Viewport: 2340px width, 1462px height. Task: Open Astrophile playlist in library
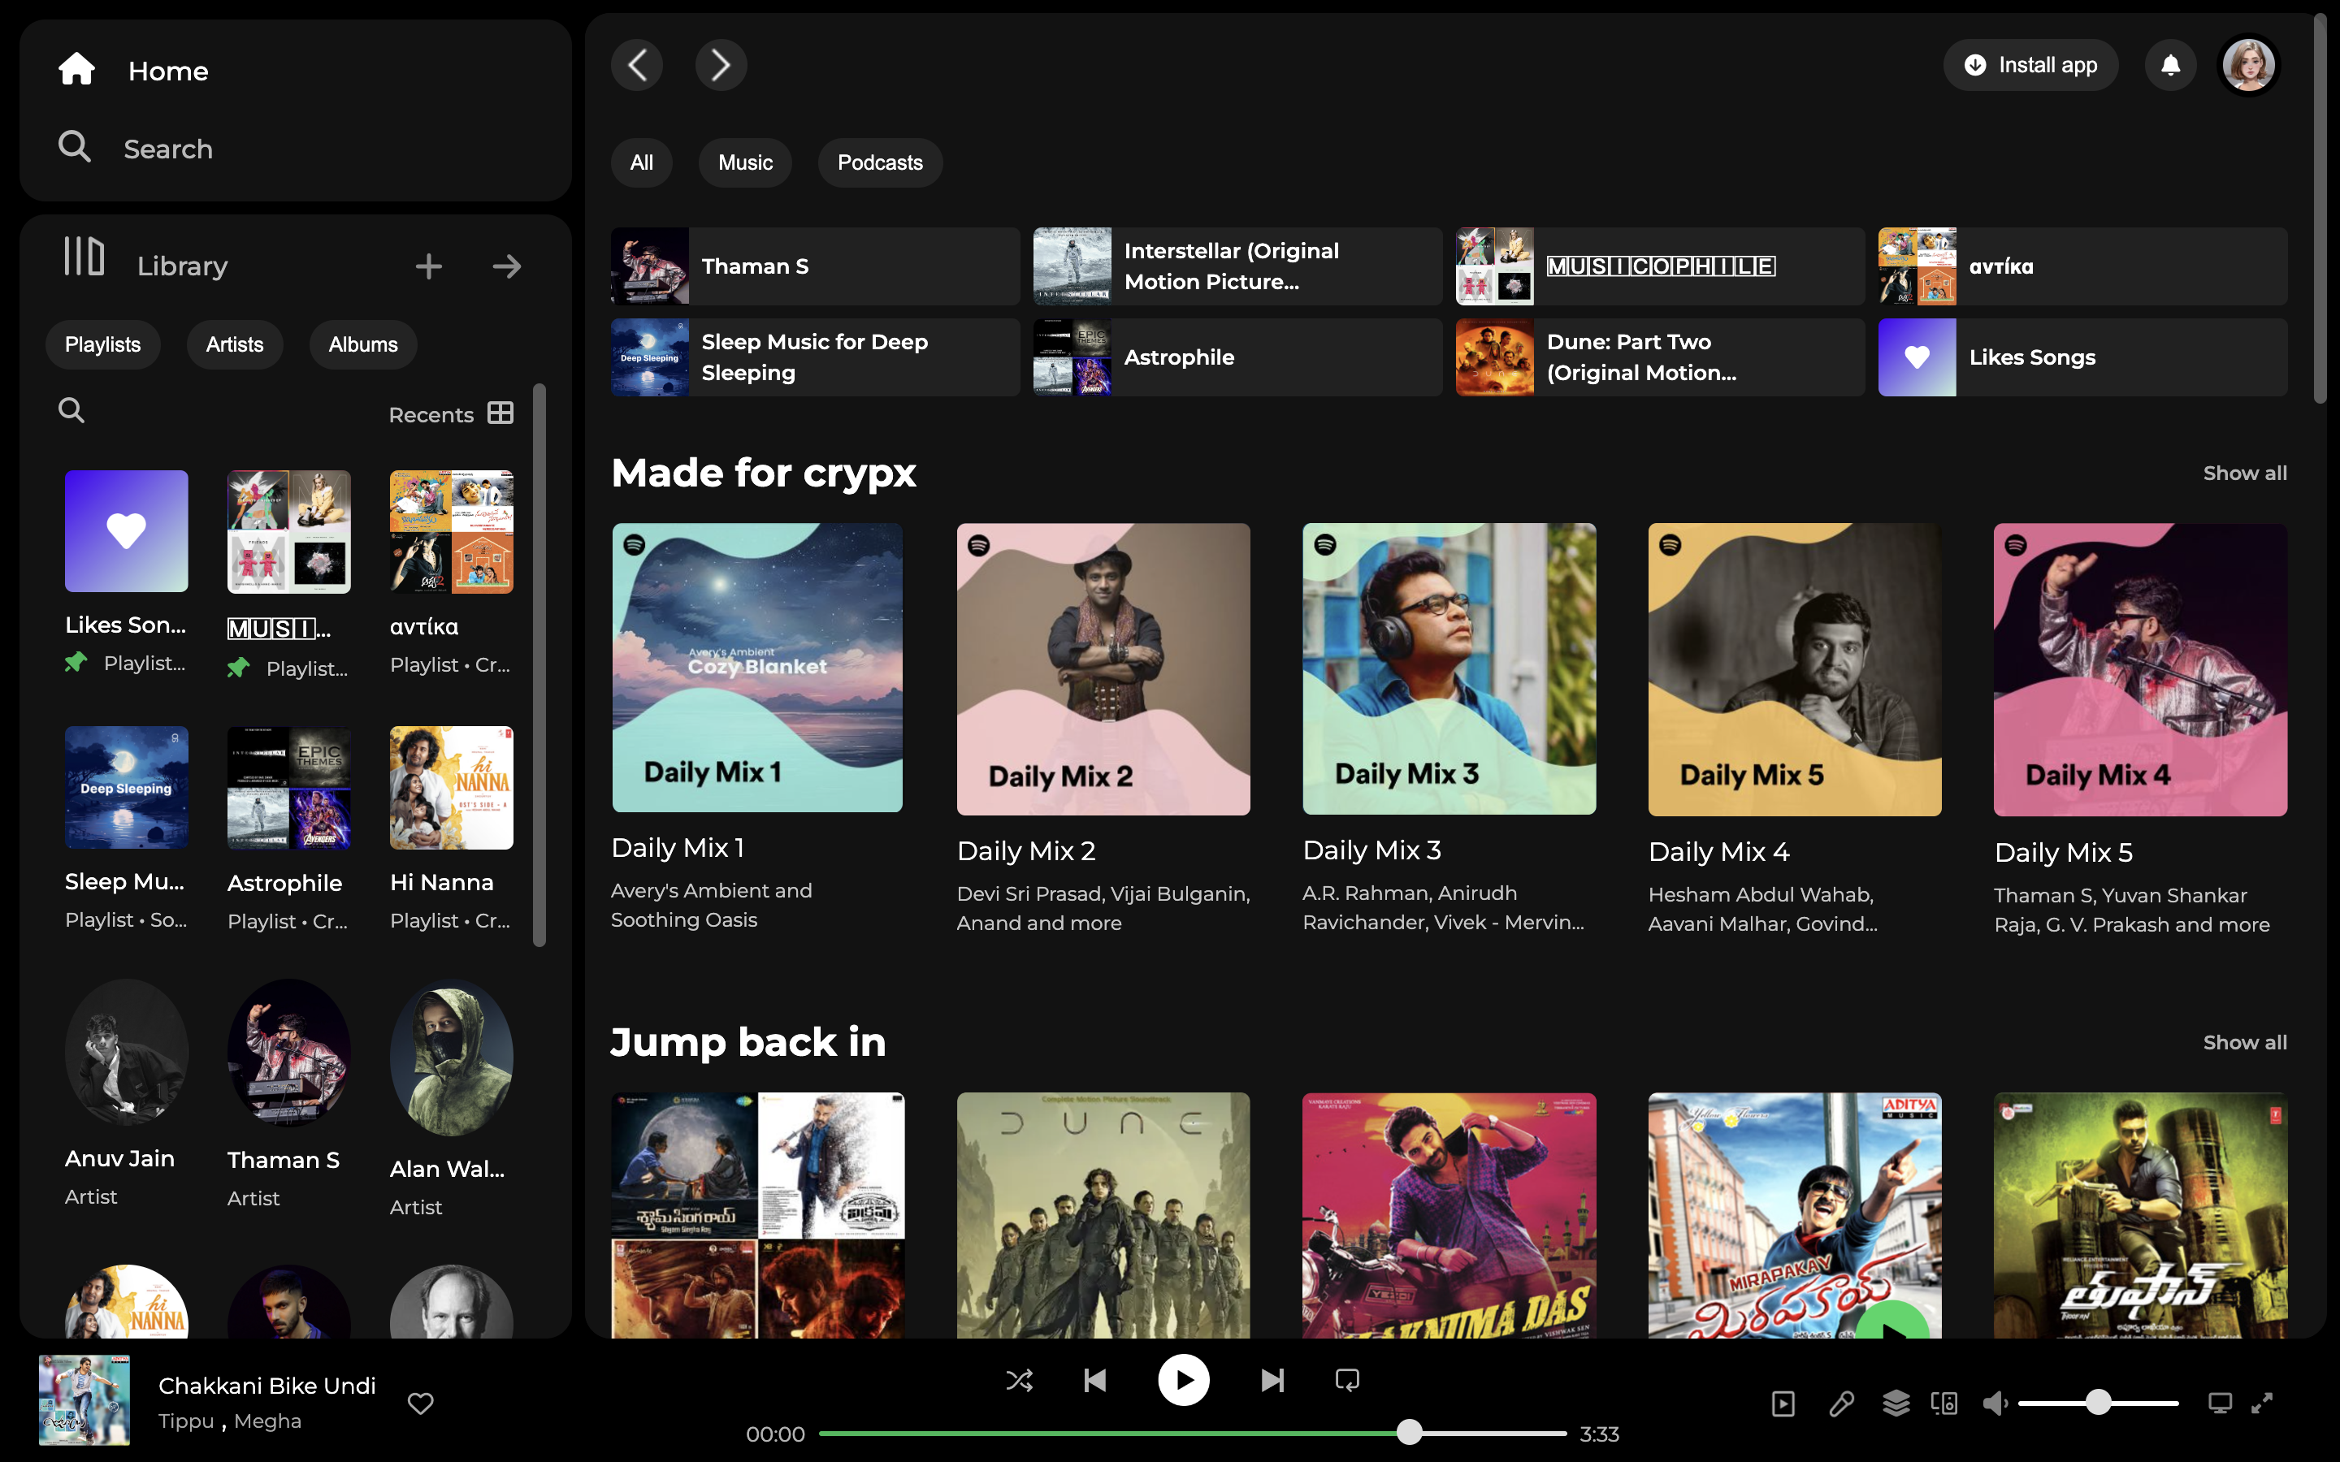(x=289, y=829)
